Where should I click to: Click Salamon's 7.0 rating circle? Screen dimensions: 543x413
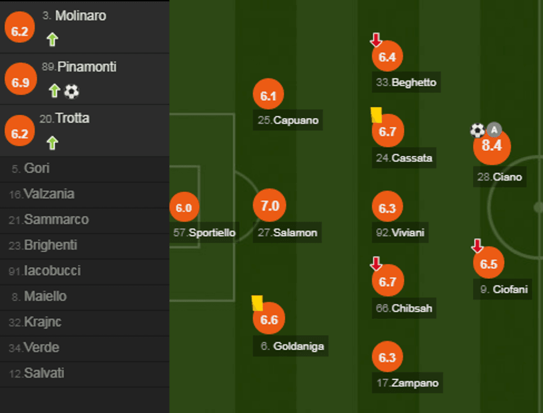click(269, 206)
